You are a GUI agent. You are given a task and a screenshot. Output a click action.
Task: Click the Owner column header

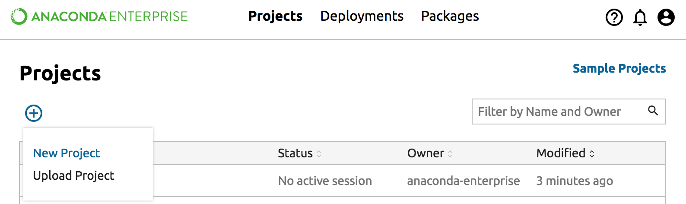click(426, 153)
